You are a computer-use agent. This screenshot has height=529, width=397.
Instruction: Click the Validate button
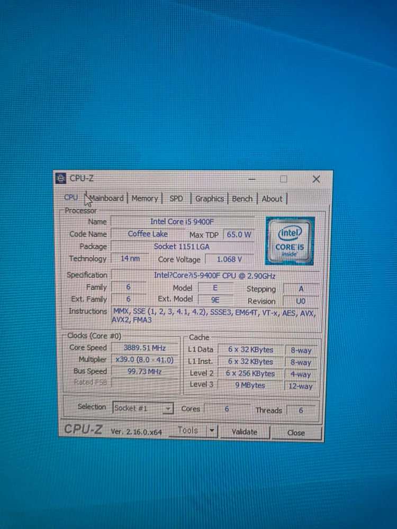[245, 432]
